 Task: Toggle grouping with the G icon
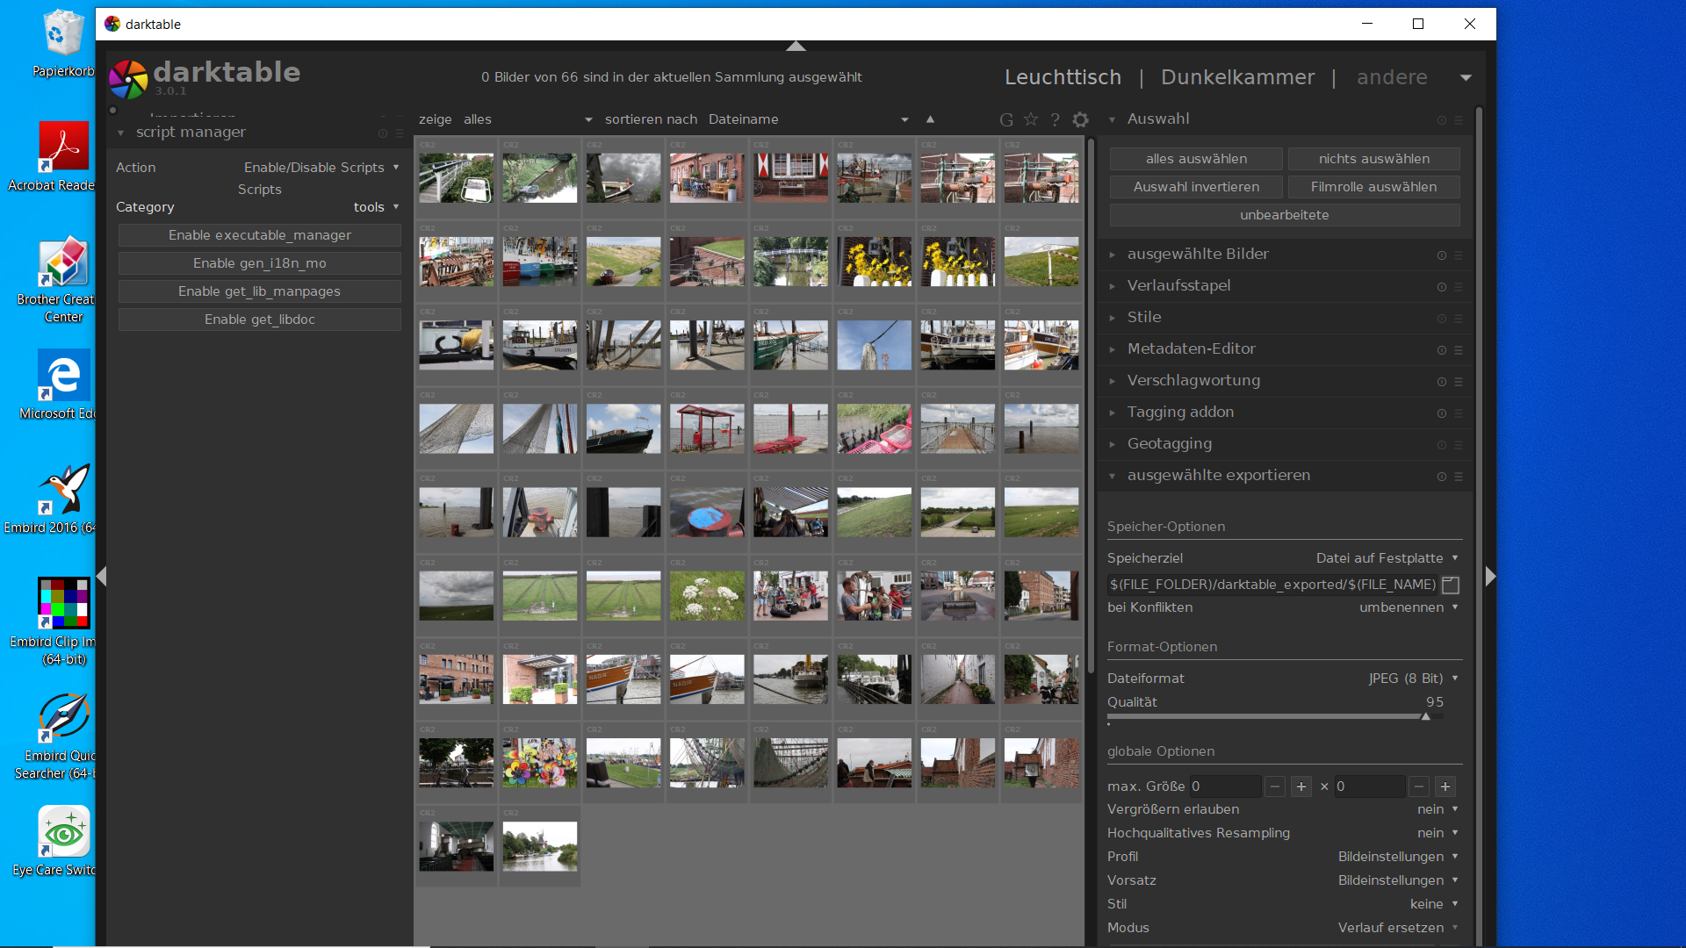pos(1006,120)
